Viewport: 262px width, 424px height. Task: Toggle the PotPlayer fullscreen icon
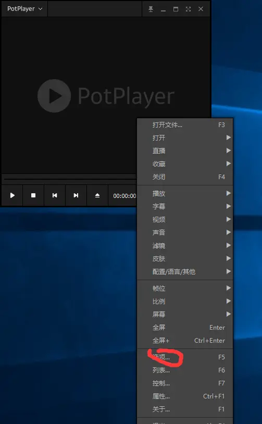(x=188, y=9)
